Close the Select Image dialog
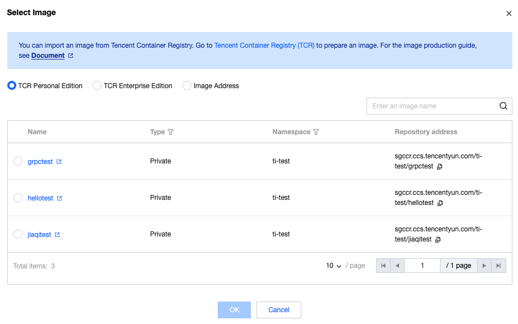 [508, 13]
